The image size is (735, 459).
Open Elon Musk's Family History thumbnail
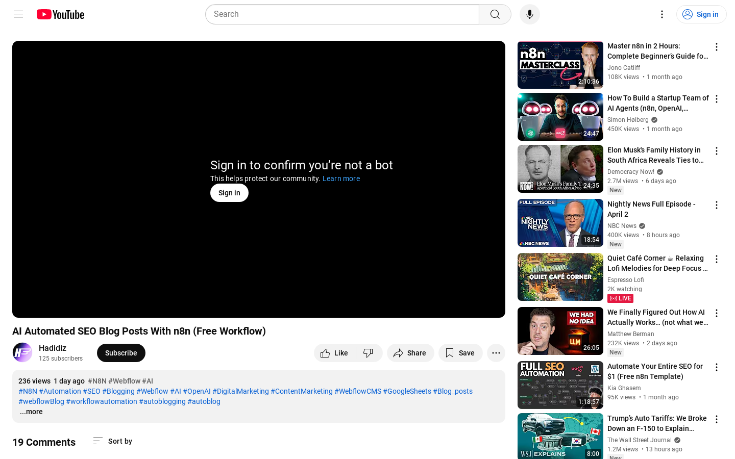pos(560,169)
